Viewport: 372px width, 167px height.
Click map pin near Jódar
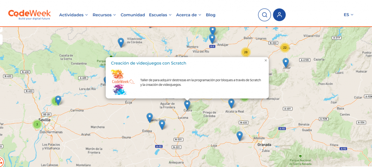pos(286,62)
